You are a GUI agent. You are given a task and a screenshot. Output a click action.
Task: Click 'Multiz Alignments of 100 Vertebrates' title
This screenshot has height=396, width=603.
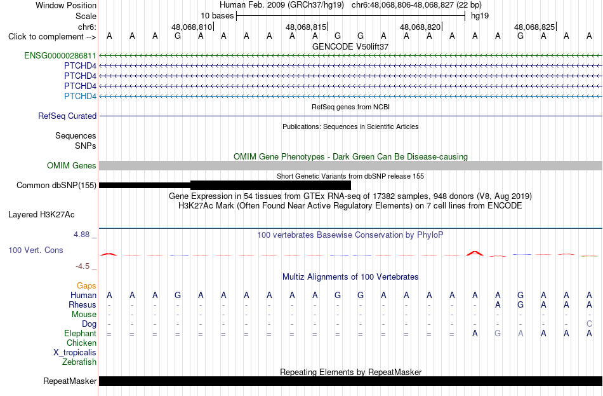click(350, 277)
